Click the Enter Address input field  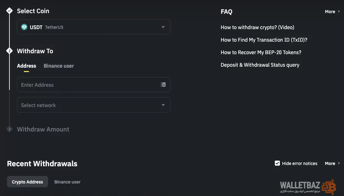pyautogui.click(x=88, y=85)
